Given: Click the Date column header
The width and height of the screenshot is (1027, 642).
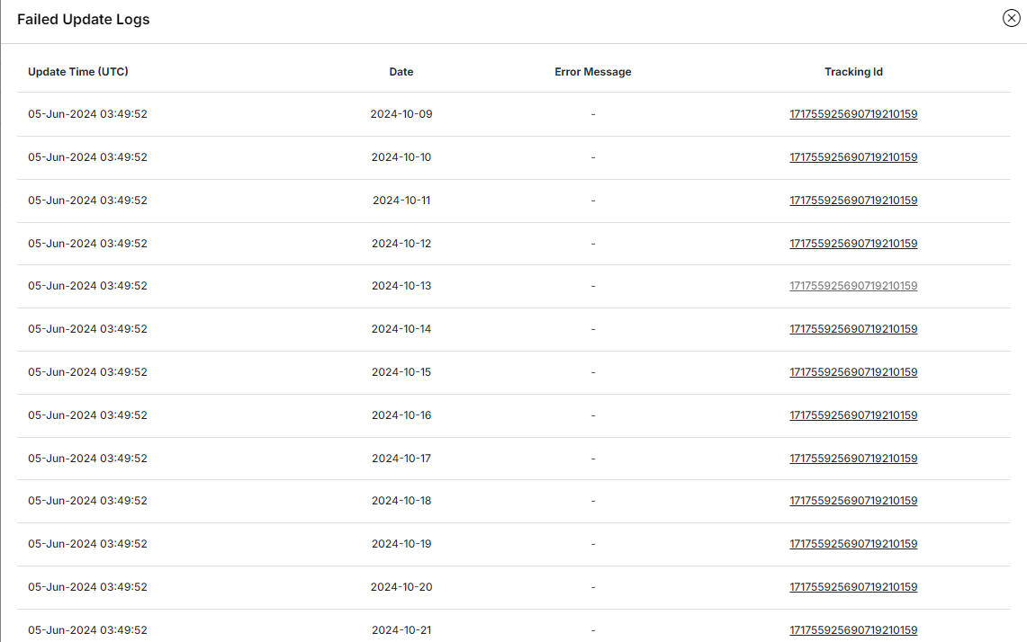Looking at the screenshot, I should tap(401, 72).
